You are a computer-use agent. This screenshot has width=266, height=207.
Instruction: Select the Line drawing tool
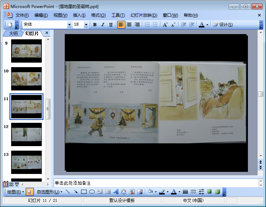point(68,192)
